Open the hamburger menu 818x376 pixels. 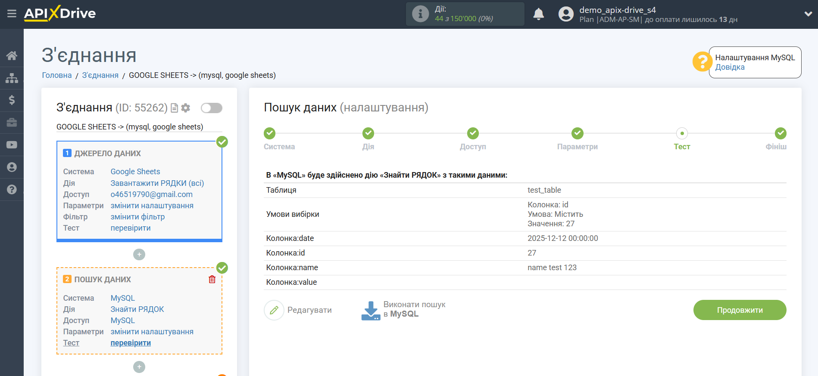coord(12,14)
